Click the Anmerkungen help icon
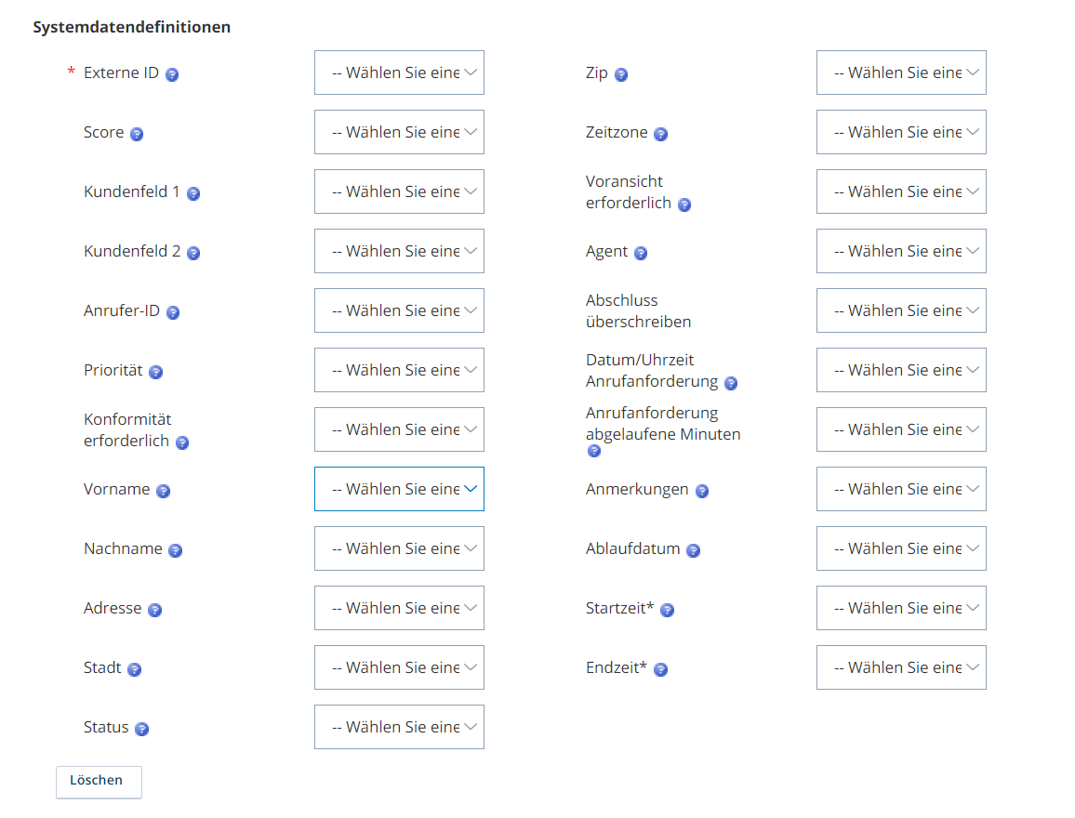 (701, 491)
